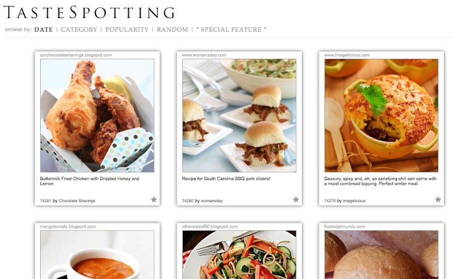Open fried chicken photo thumbnail
453x279 pixels.
tap(97, 116)
